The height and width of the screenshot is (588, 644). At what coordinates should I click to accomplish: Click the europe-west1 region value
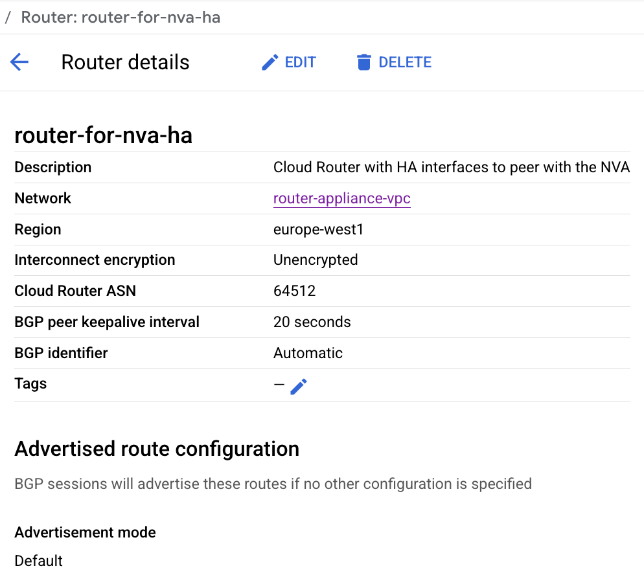pyautogui.click(x=318, y=229)
